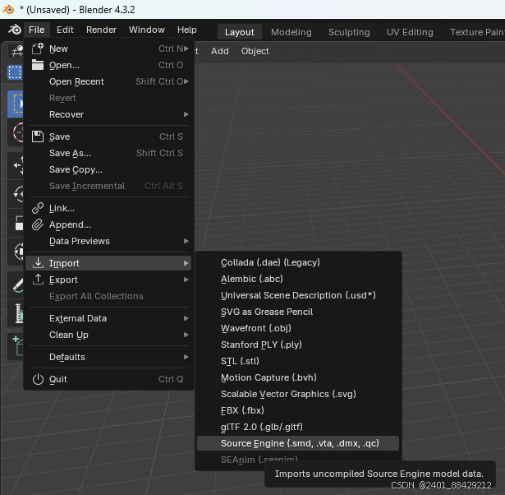Import glTF 2.0 (.glb/.gltf) file
Screen dimensions: 505x495
[x=298, y=427]
